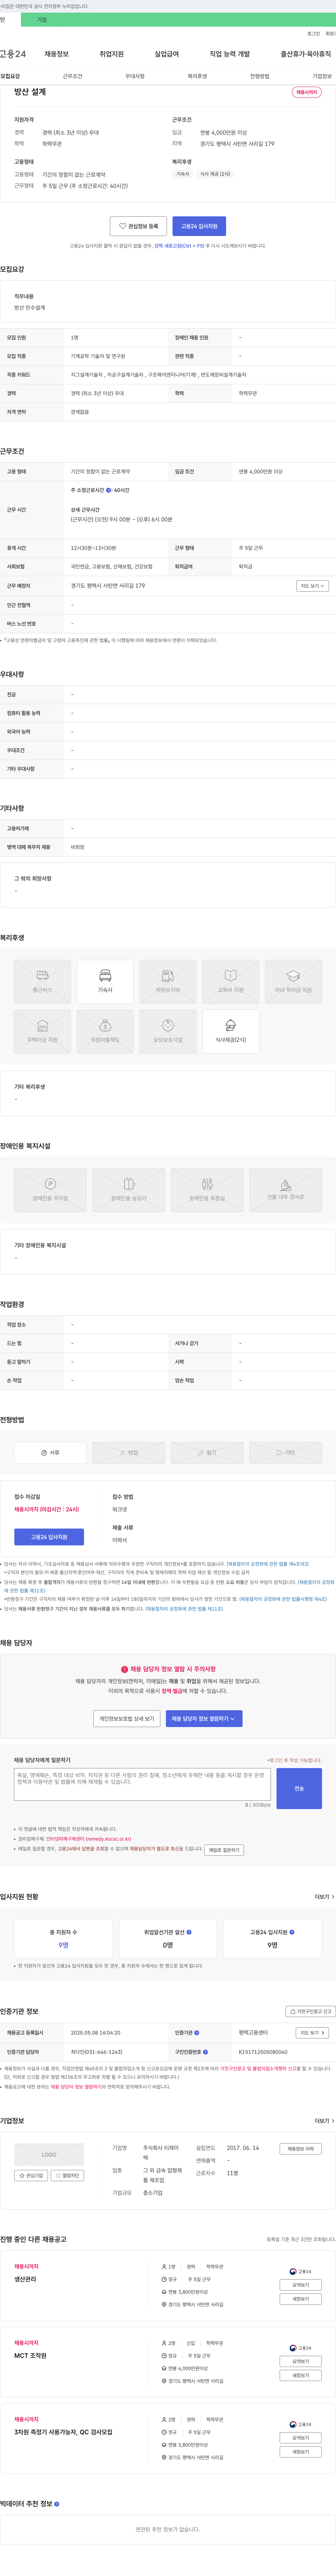The image size is (336, 2576).
Task: Click the 전송 submit button
Action: pos(299,1788)
